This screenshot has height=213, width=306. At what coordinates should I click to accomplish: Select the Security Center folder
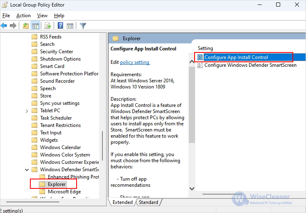[x=57, y=52]
